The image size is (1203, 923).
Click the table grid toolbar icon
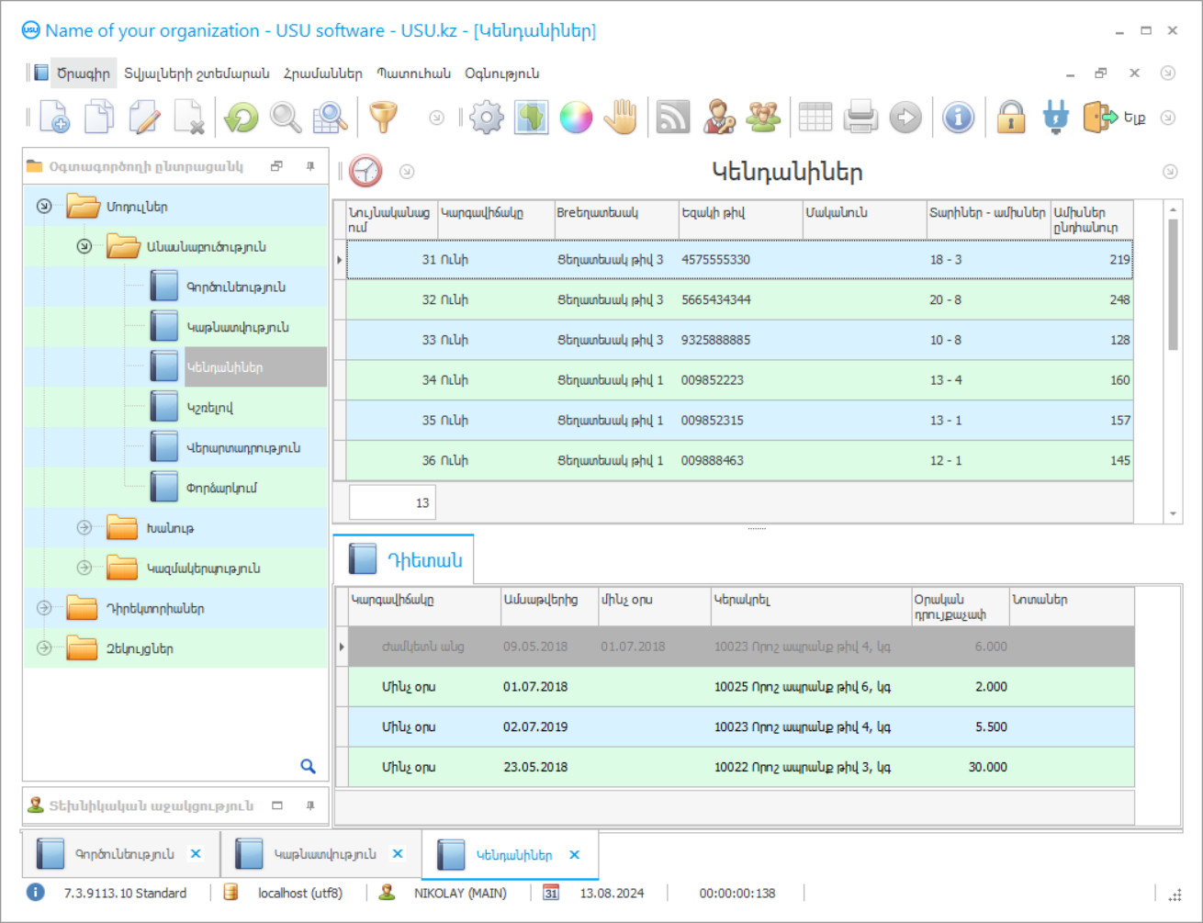[815, 118]
